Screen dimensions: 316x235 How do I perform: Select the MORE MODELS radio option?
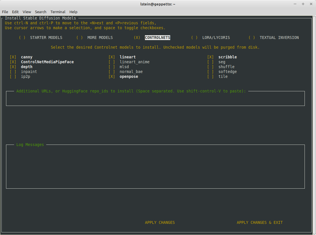[80, 37]
